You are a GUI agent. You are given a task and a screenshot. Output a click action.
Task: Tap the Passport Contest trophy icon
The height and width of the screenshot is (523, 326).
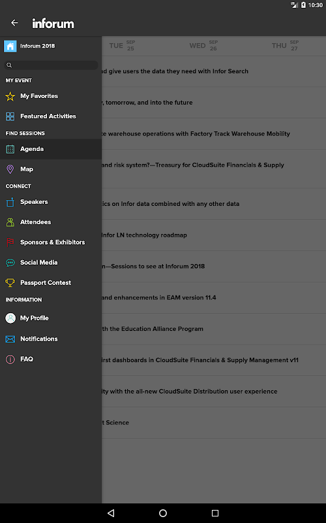10,283
